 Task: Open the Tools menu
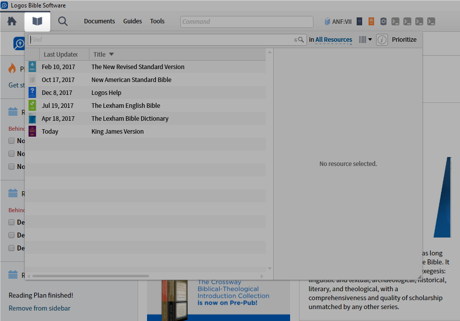pyautogui.click(x=157, y=21)
